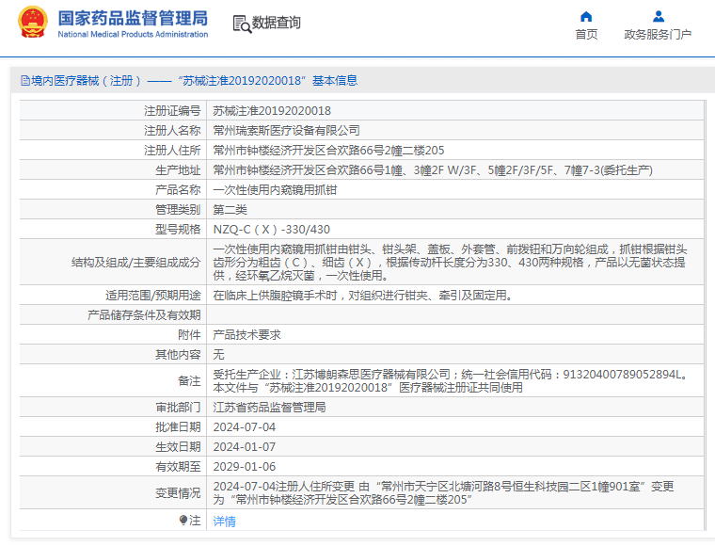Click the 附件 row label
The width and height of the screenshot is (715, 546).
[189, 335]
